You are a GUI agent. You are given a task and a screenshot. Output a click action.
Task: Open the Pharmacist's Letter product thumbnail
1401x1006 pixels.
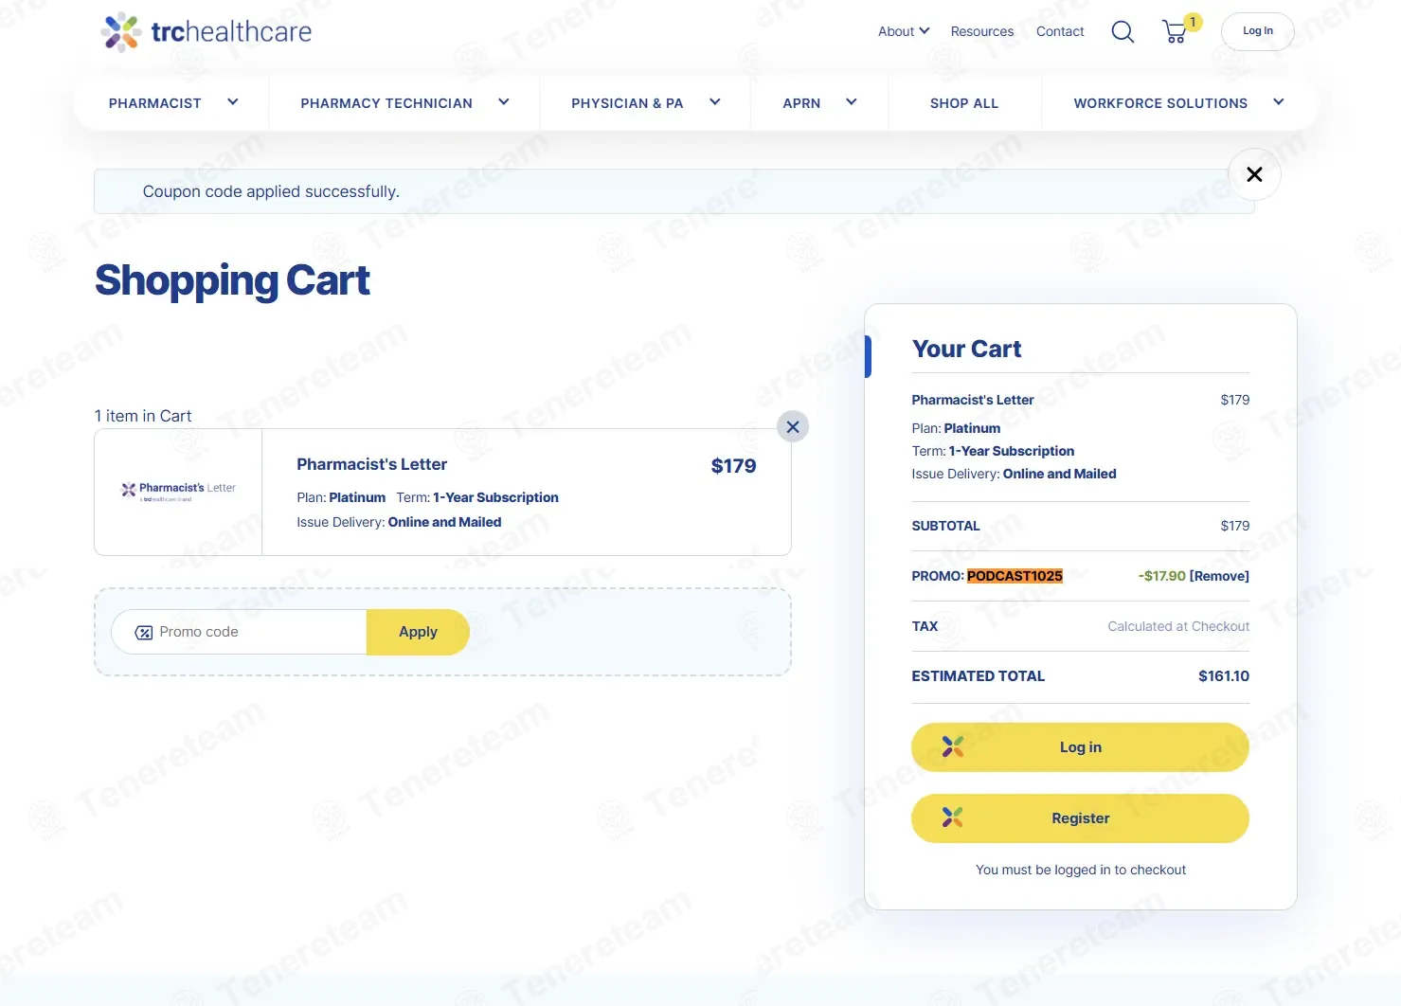(x=179, y=492)
